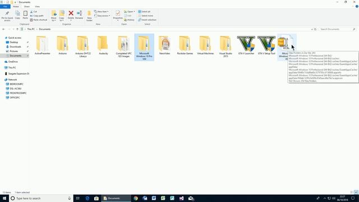Select the Virtual Machines folder
Image resolution: width=359 pixels, height=202 pixels.
205,45
